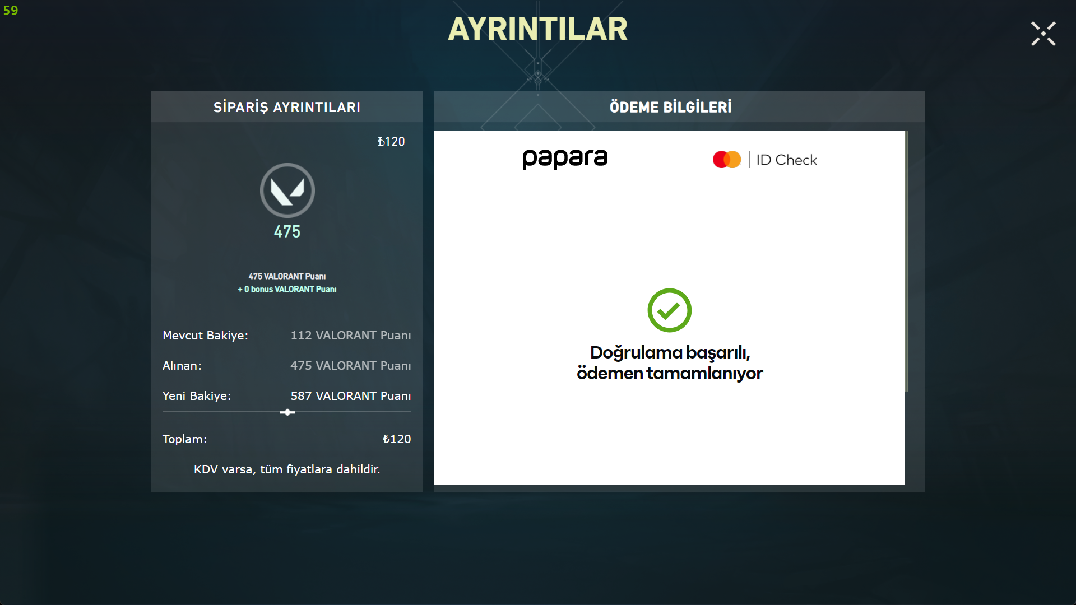
Task: Click the ID Check label
Action: 786,160
